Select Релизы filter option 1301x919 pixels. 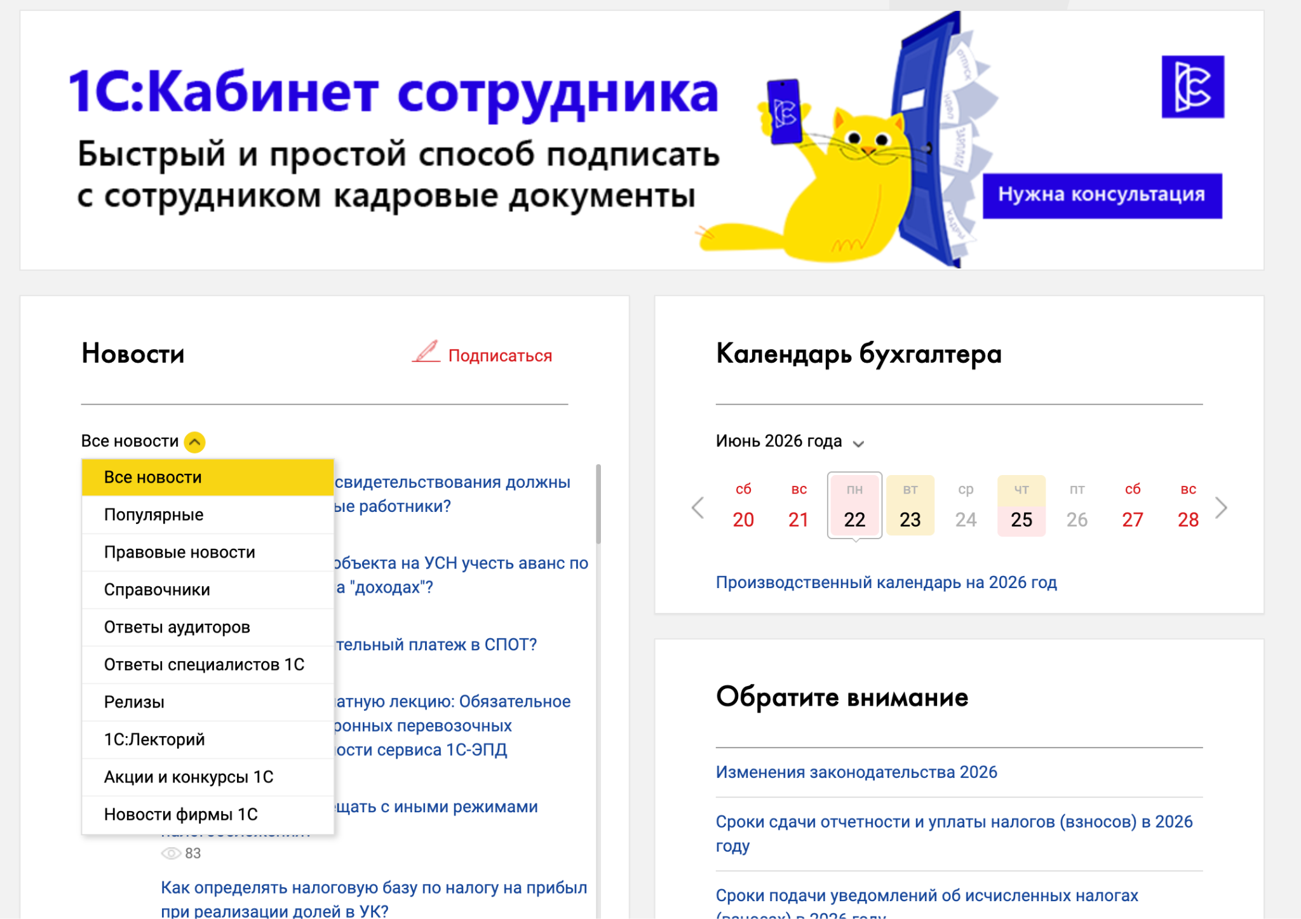click(x=208, y=702)
